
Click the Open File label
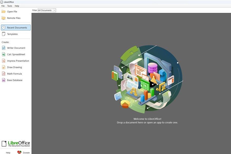(x=12, y=12)
